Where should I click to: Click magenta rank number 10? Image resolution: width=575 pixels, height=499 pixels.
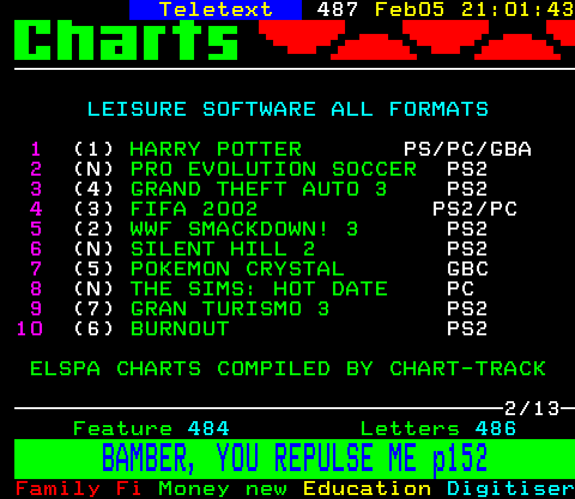29,329
